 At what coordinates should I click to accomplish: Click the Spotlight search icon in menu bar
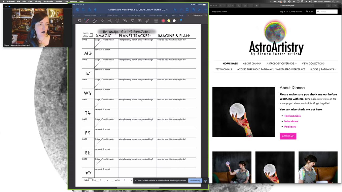333,1
